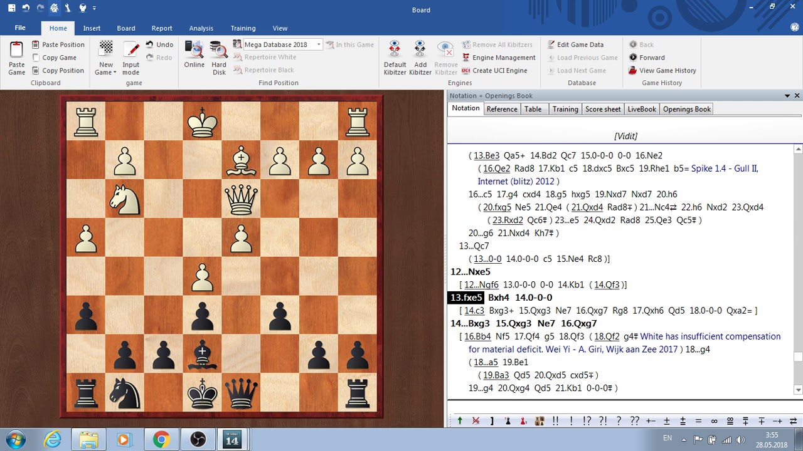Click the green up-arrow annotation icon
Image resolution: width=803 pixels, height=451 pixels.
click(460, 421)
